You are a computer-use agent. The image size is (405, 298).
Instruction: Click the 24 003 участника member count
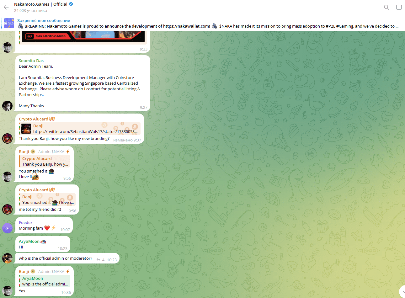[x=30, y=11]
